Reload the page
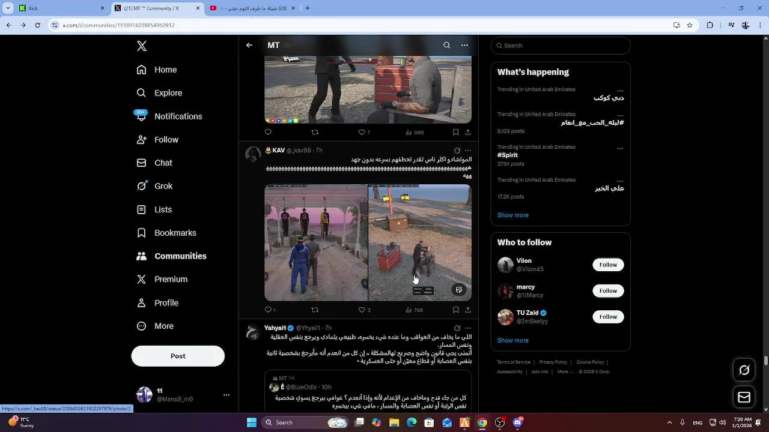 [x=37, y=25]
